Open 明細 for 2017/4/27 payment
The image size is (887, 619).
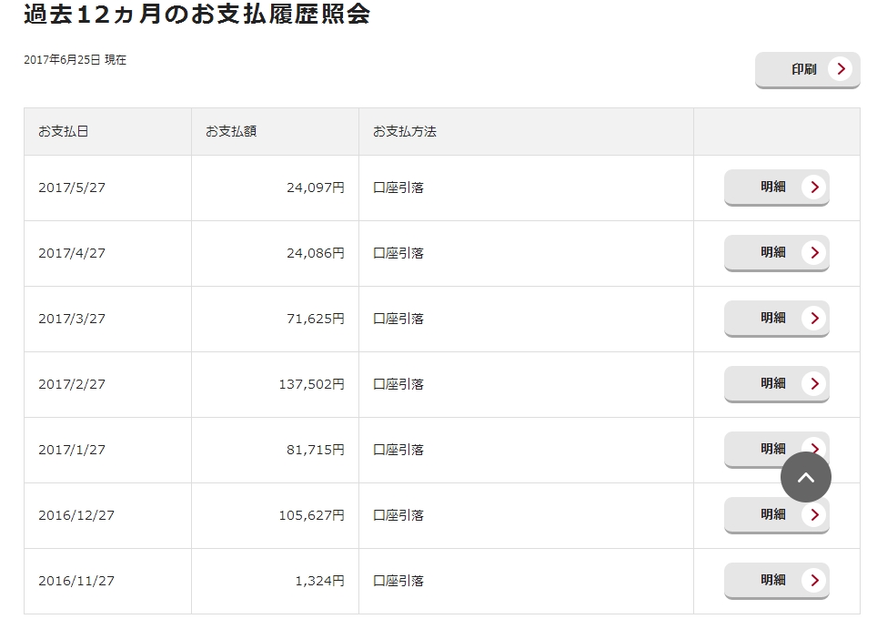pyautogui.click(x=776, y=253)
